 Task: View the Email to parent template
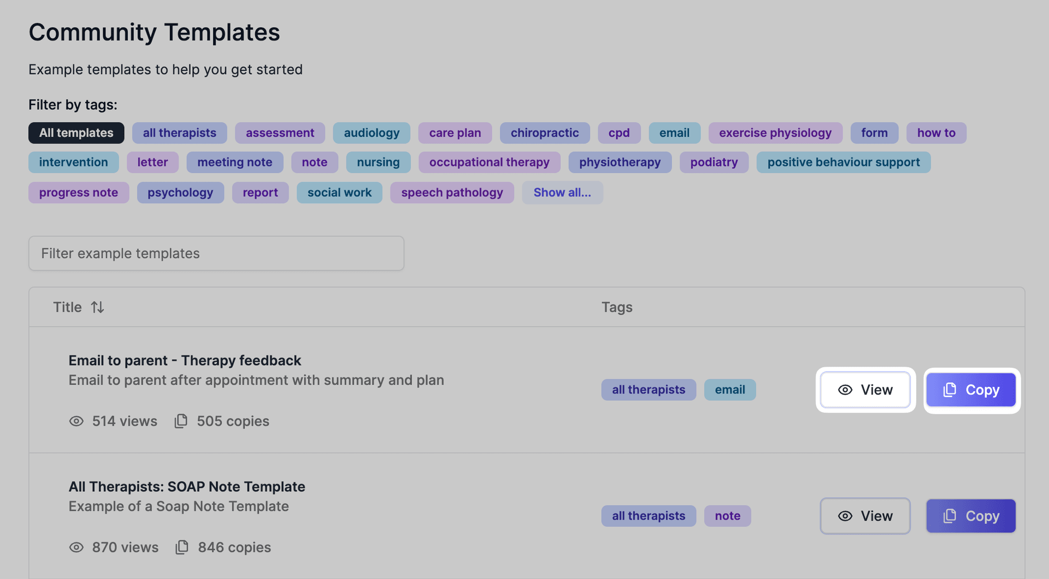coord(865,390)
